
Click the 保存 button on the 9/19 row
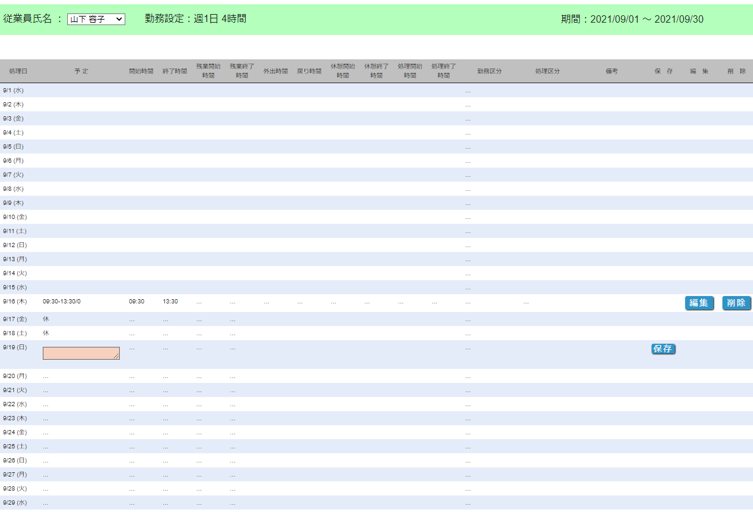[x=663, y=349]
